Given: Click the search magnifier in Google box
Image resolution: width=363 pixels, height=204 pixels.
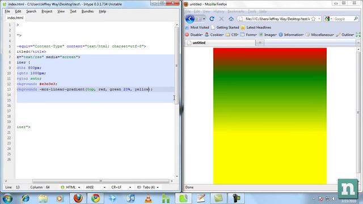Looking at the screenshot, I should 356,19.
